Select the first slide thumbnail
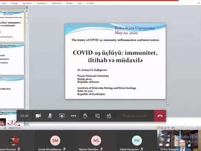 pos(12,26)
